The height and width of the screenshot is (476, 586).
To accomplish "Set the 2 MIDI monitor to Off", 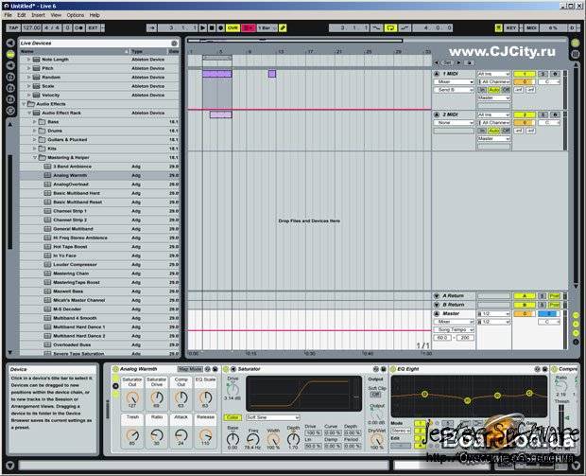I will pyautogui.click(x=506, y=131).
